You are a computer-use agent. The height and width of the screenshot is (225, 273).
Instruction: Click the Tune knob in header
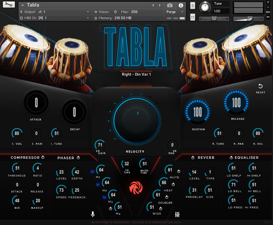[x=205, y=7]
